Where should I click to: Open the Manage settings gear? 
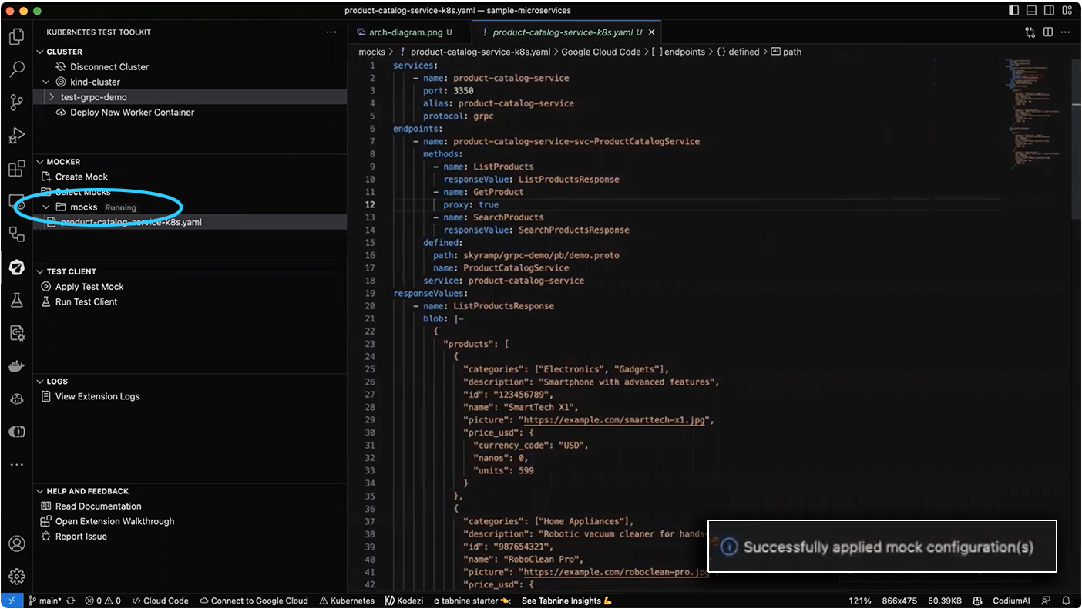[x=16, y=577]
